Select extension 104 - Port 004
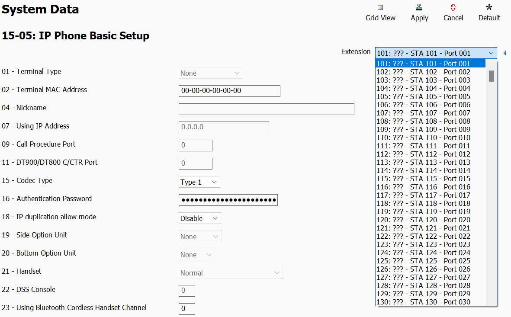 (431, 88)
